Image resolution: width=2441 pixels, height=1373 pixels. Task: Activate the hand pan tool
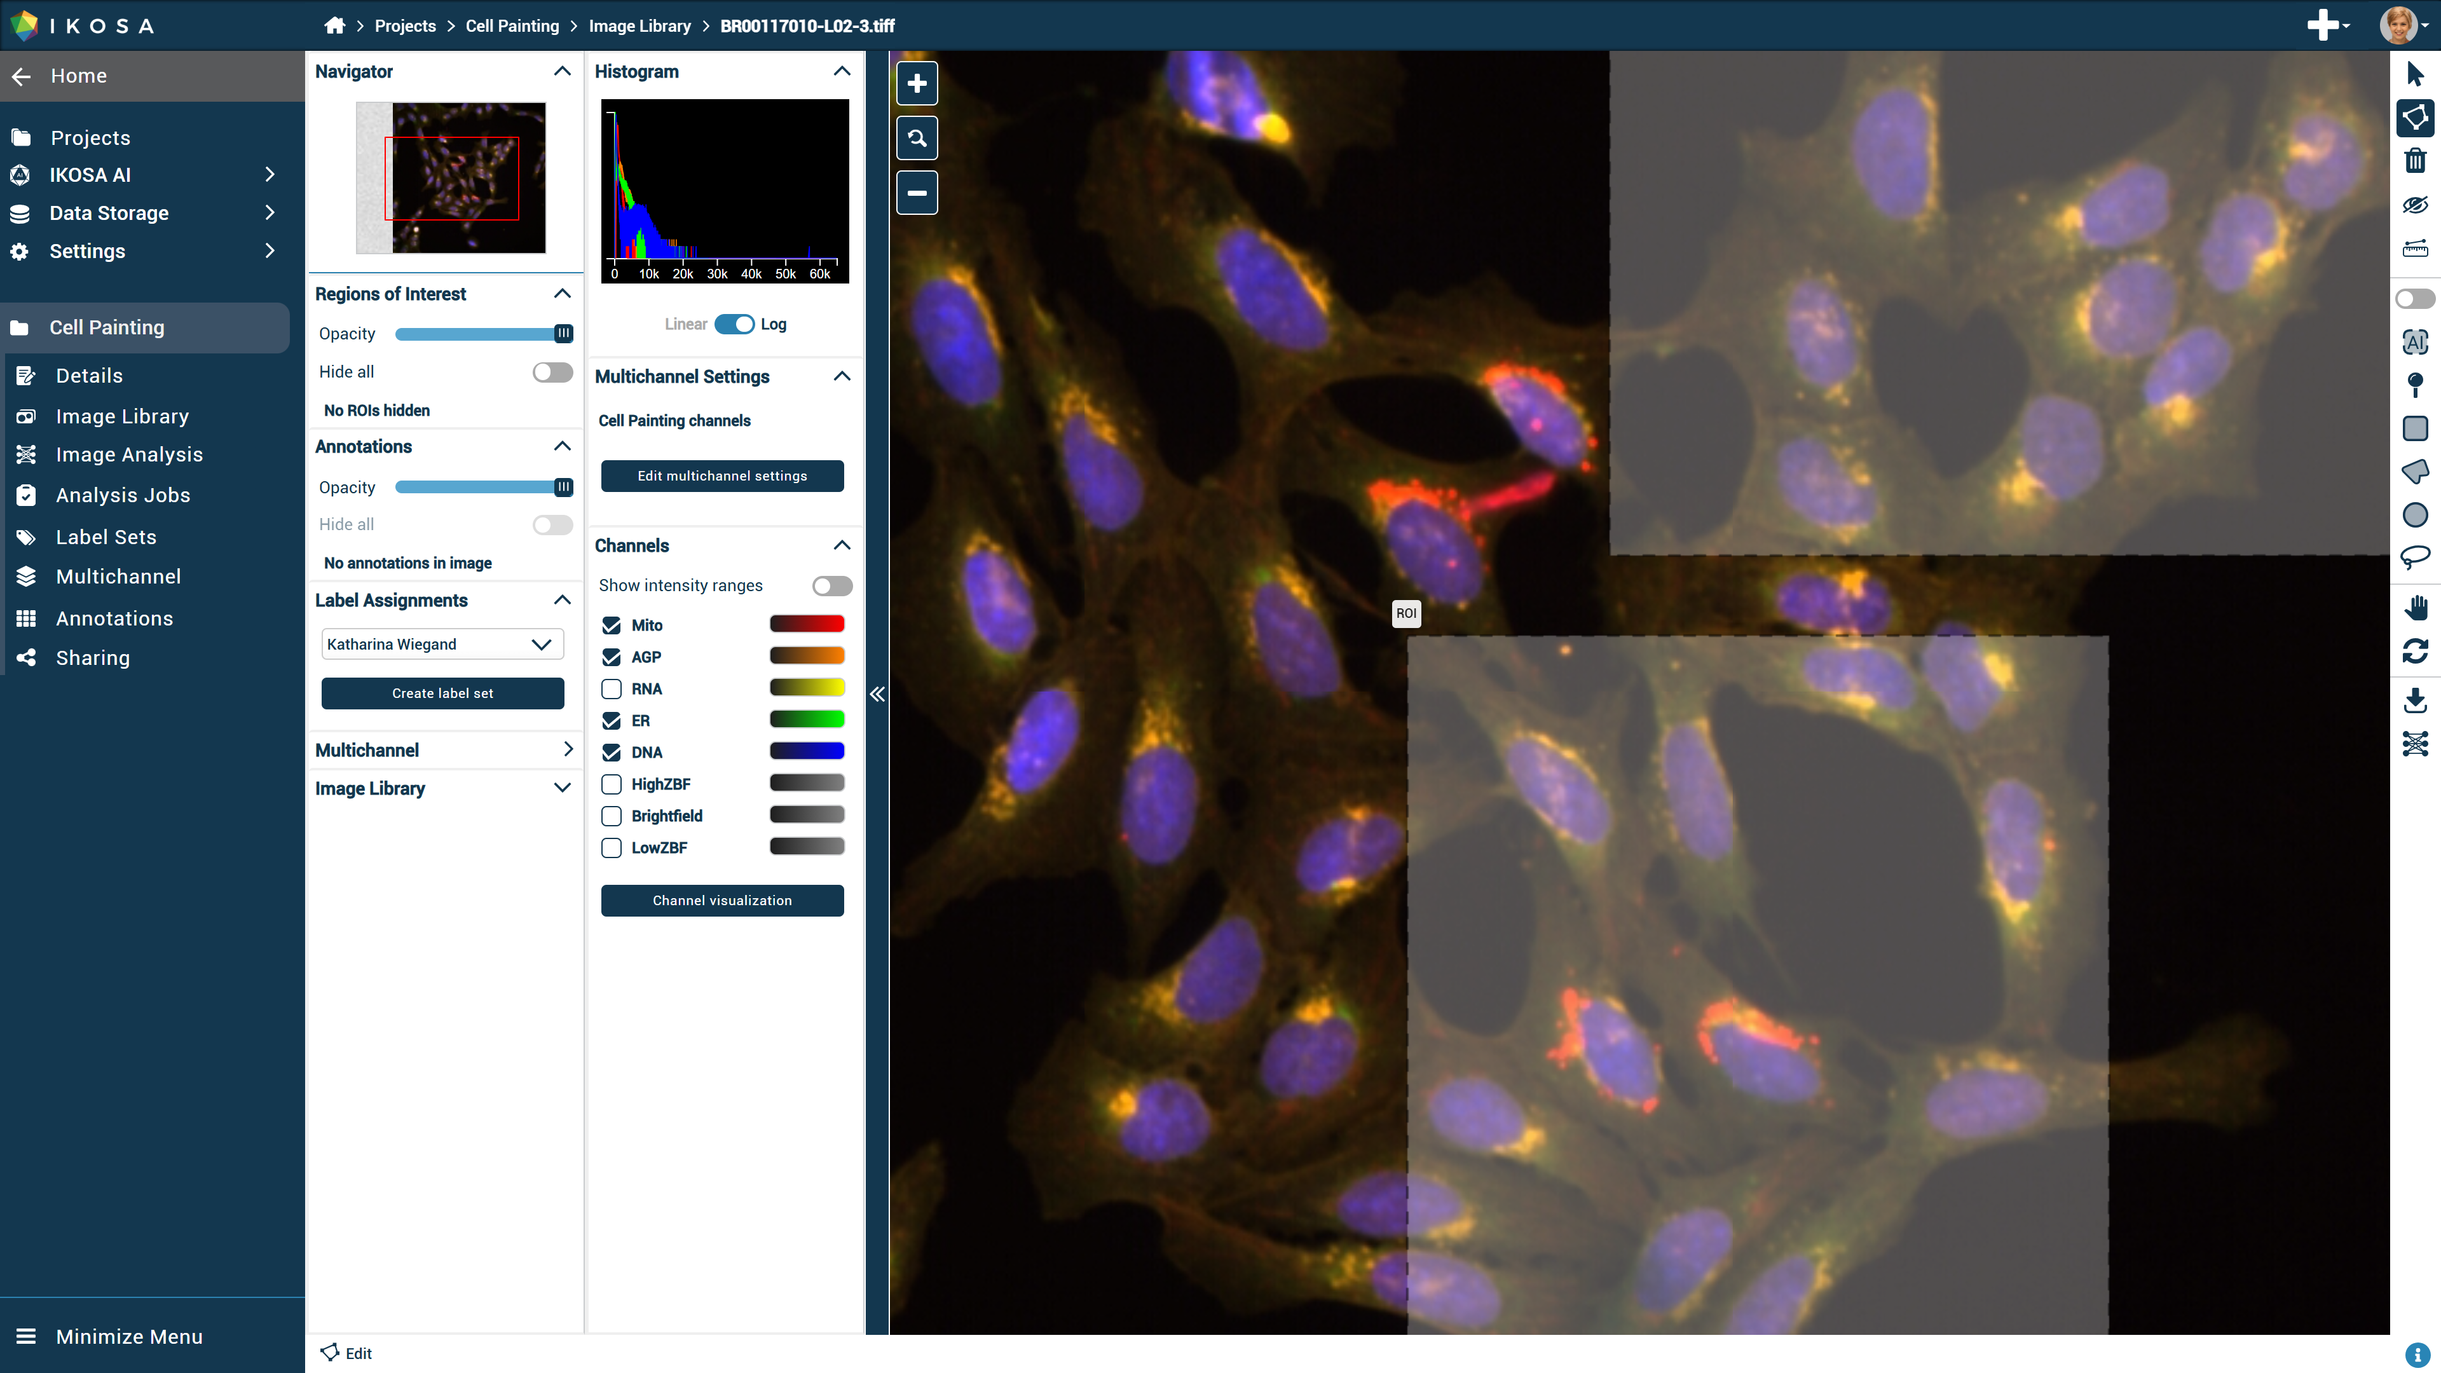click(x=2414, y=606)
